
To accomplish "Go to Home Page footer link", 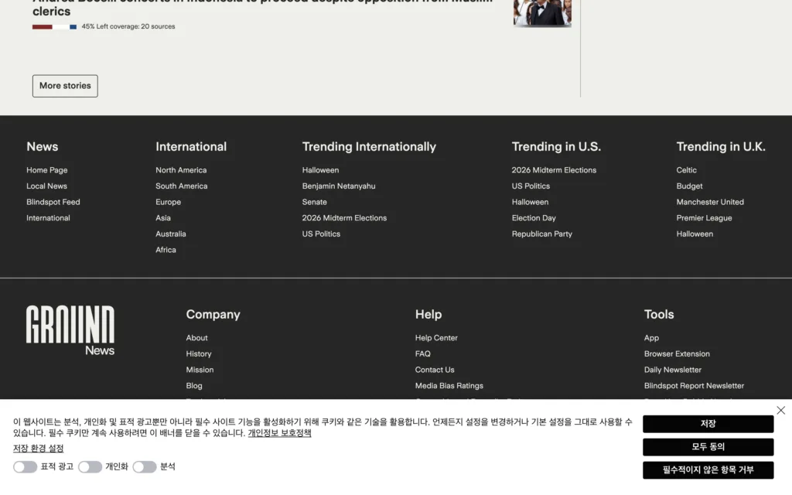I will (47, 170).
